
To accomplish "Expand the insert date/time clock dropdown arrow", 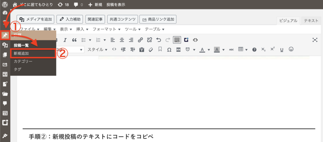I will tap(194, 50).
